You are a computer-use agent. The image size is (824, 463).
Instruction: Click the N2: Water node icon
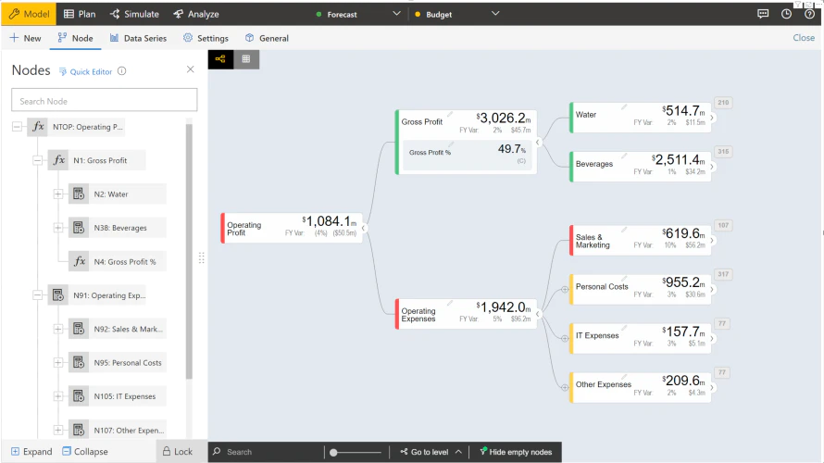coord(79,194)
